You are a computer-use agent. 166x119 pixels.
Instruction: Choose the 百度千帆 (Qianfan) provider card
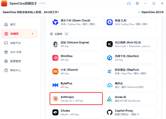point(130,58)
